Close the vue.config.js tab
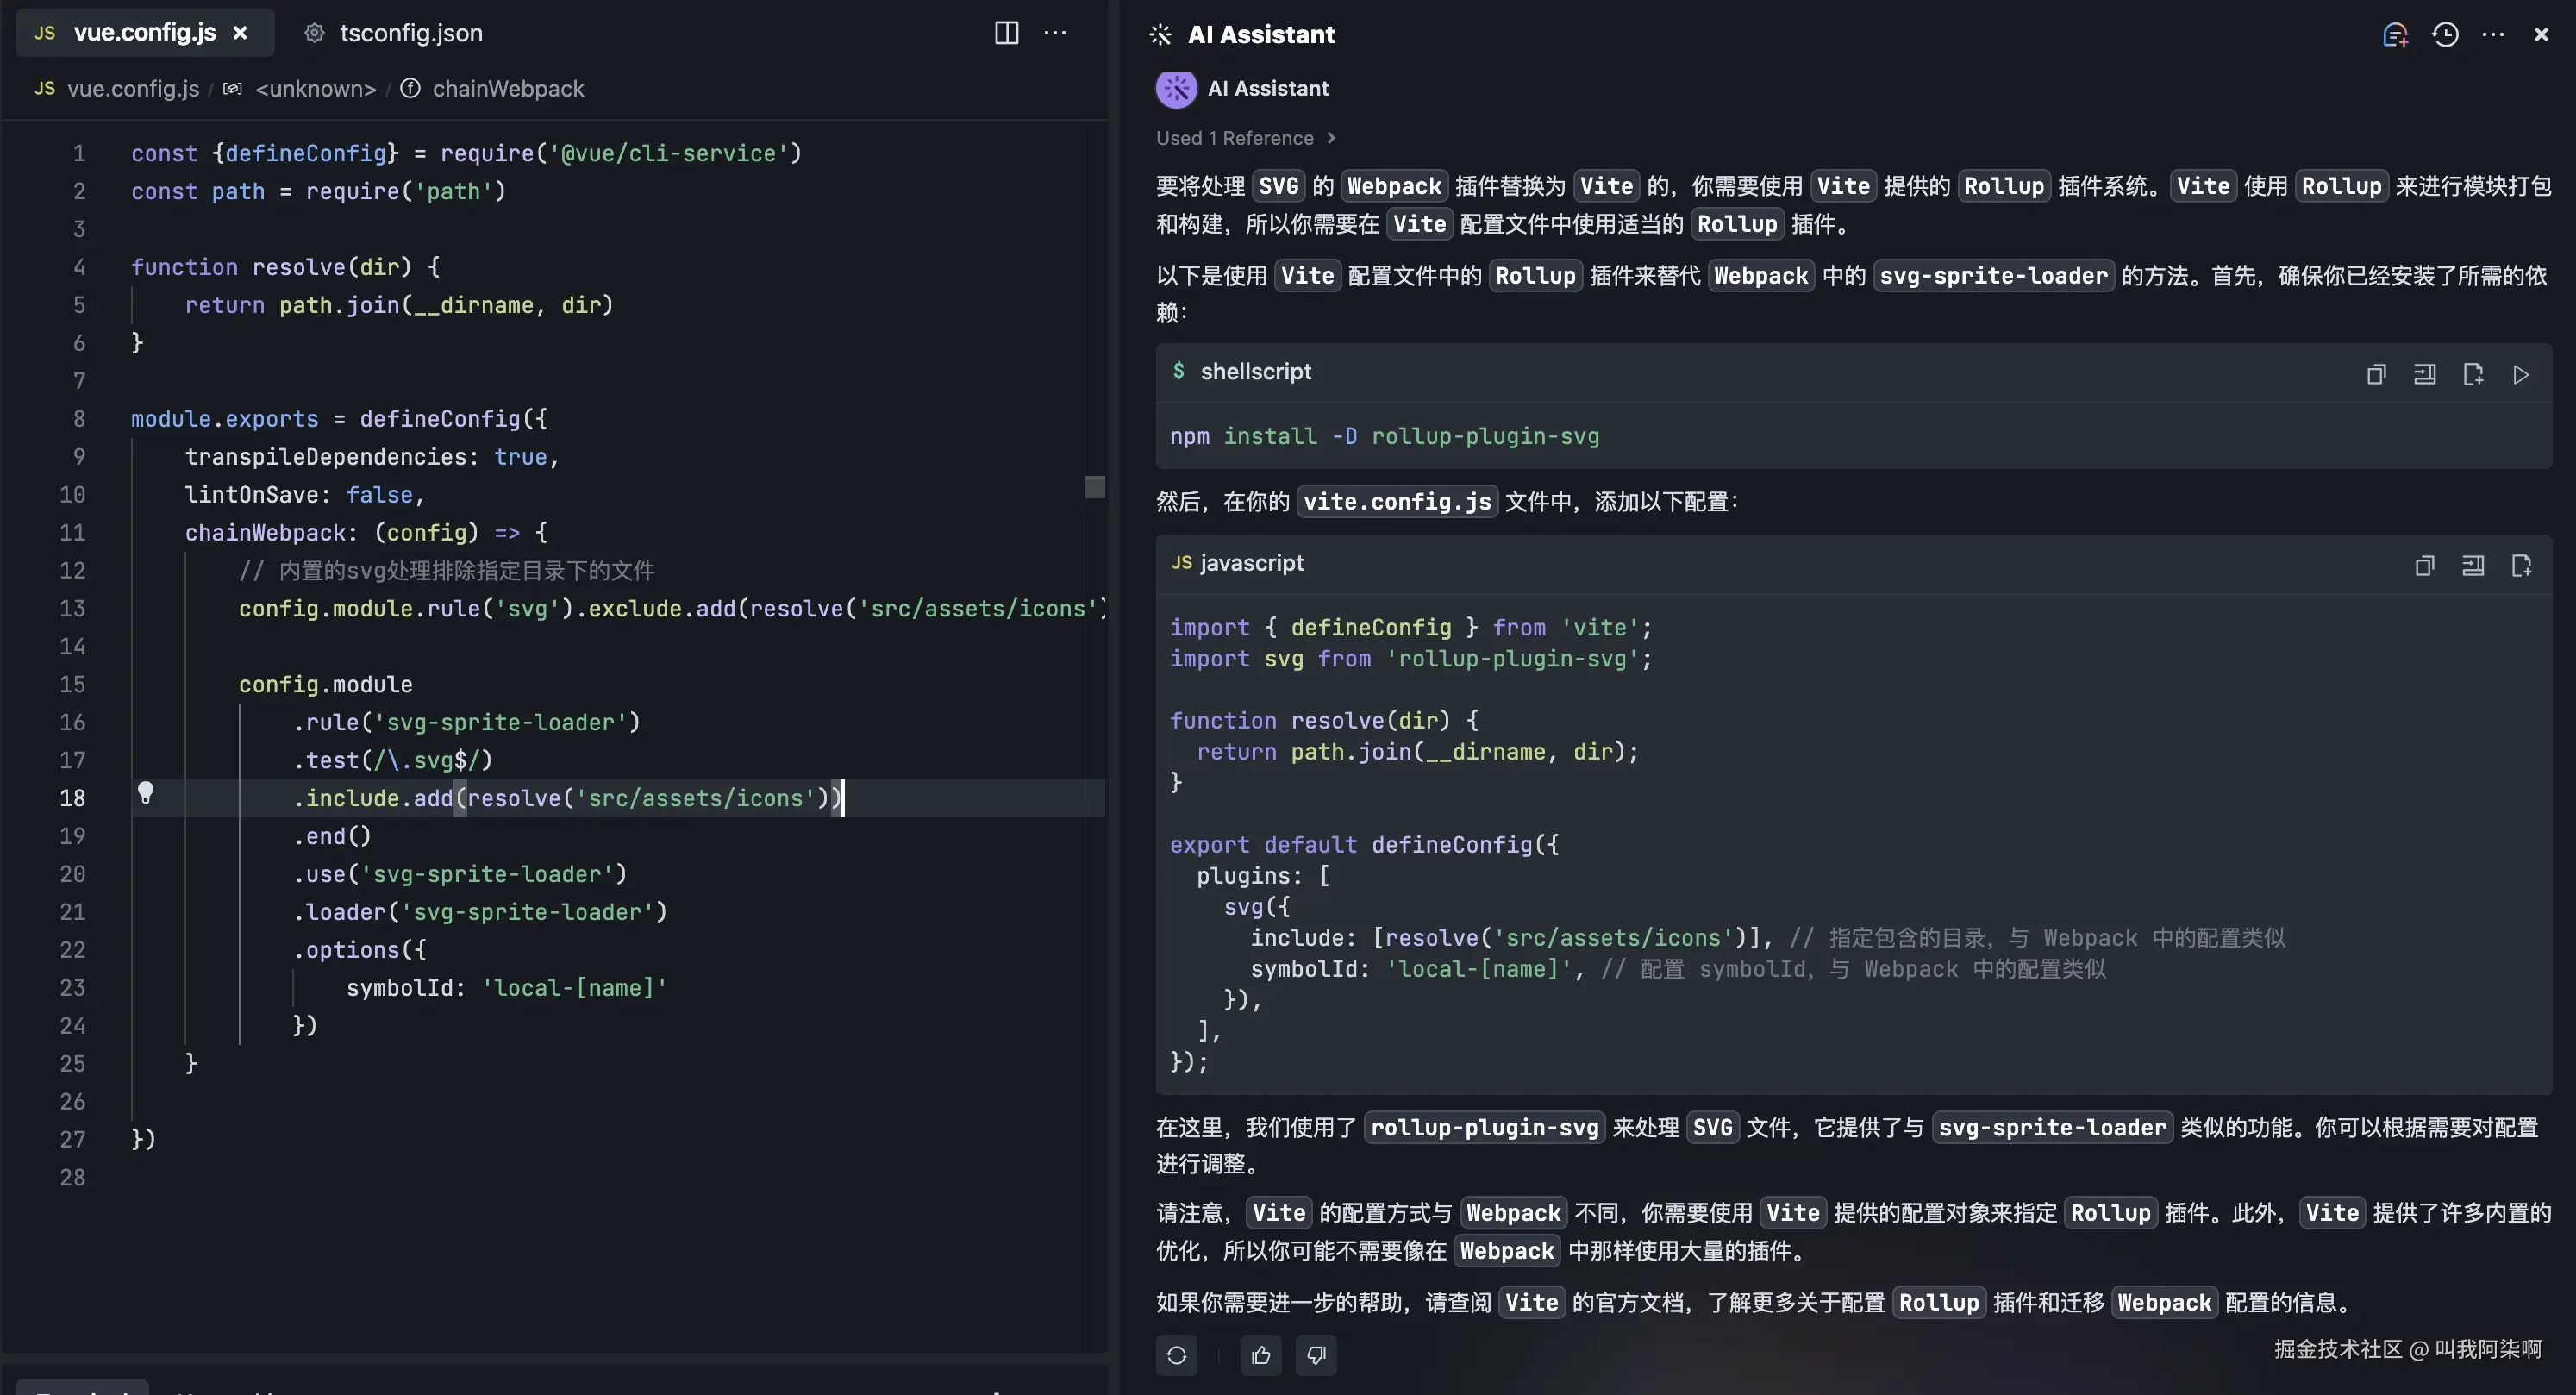The image size is (2576, 1395). 240,33
